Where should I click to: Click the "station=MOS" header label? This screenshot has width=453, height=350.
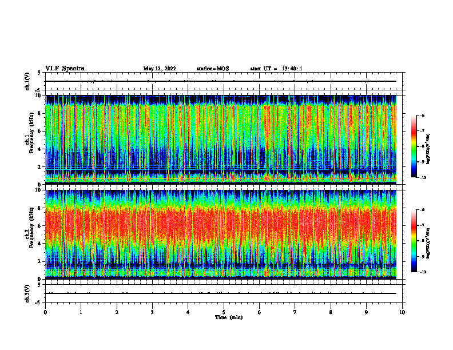213,69
